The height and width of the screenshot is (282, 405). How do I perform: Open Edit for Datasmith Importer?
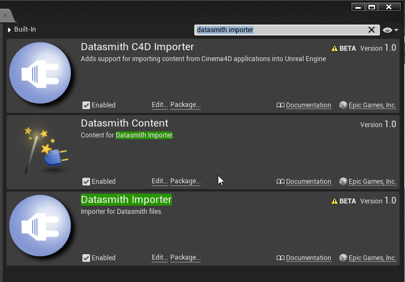coord(159,257)
